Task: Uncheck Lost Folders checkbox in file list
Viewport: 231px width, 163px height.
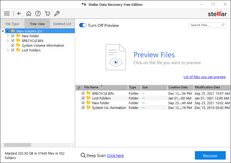Action: point(83,98)
